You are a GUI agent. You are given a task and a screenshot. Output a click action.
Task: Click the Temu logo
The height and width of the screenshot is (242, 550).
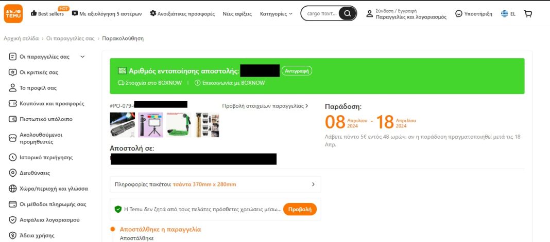(x=13, y=14)
